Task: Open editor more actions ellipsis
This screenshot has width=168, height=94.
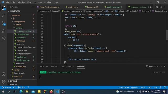Action: coord(165,7)
